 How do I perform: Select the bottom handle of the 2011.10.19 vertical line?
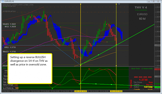tap(116, 66)
